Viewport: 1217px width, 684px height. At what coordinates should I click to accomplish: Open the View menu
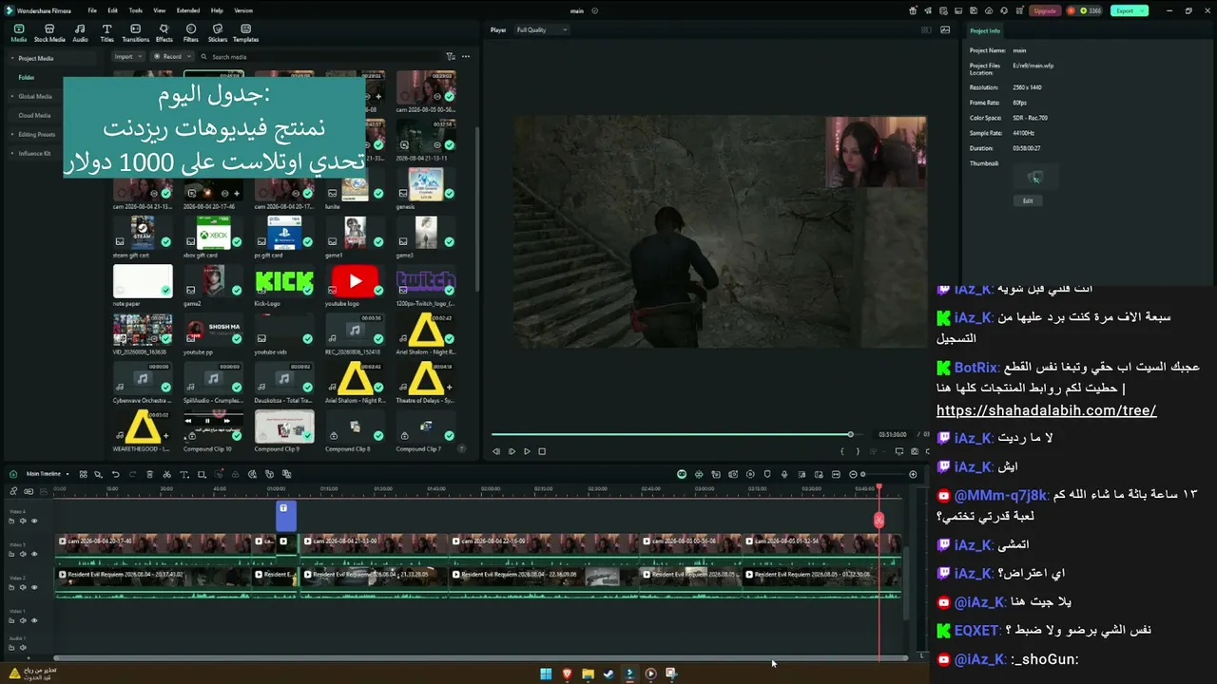click(159, 10)
